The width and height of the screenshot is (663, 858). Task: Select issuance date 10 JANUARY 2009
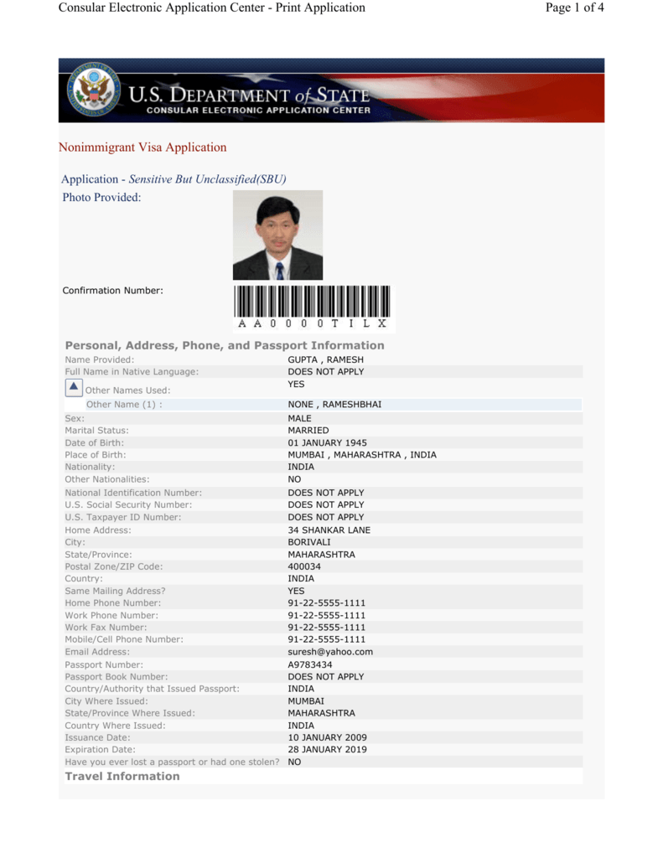pos(328,737)
